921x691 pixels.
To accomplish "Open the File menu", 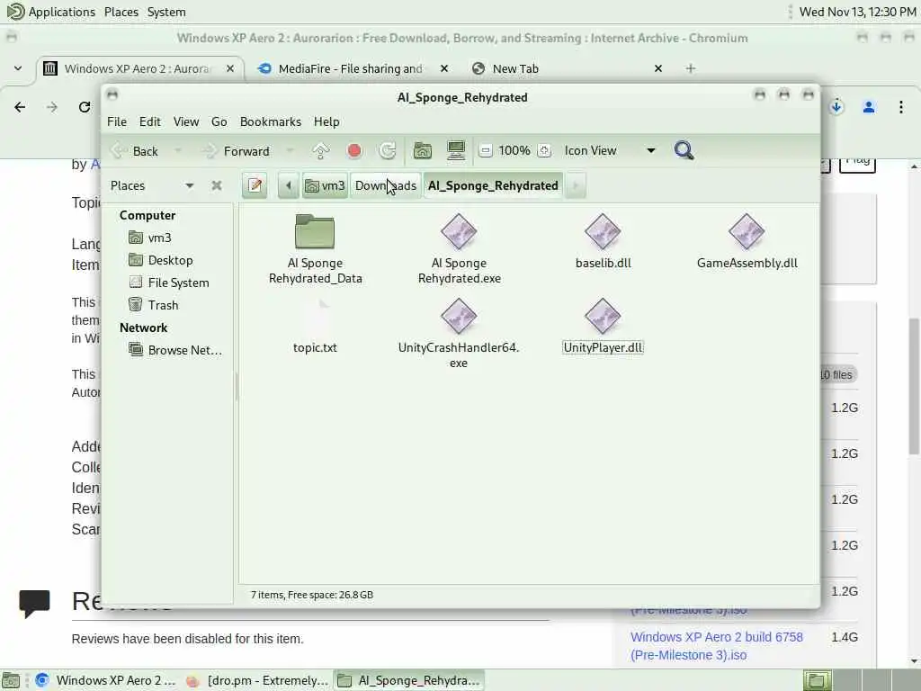I will coord(117,121).
